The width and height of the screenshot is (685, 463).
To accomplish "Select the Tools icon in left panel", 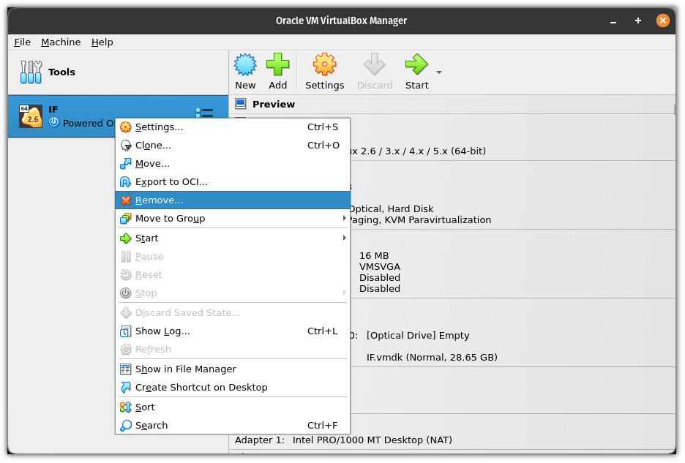I will point(31,72).
